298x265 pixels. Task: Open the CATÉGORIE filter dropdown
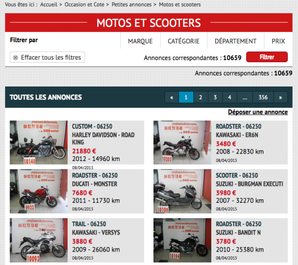tap(184, 41)
